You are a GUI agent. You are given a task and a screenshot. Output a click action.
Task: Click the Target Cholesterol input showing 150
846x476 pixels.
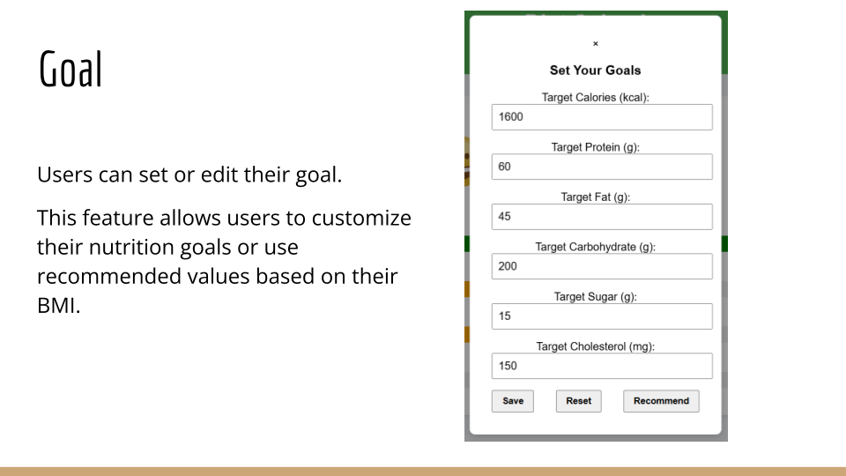pos(602,366)
